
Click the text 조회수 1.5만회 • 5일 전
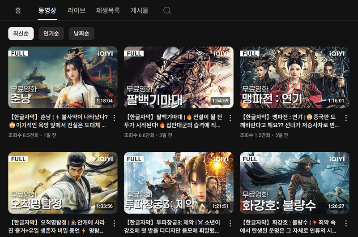point(264,135)
